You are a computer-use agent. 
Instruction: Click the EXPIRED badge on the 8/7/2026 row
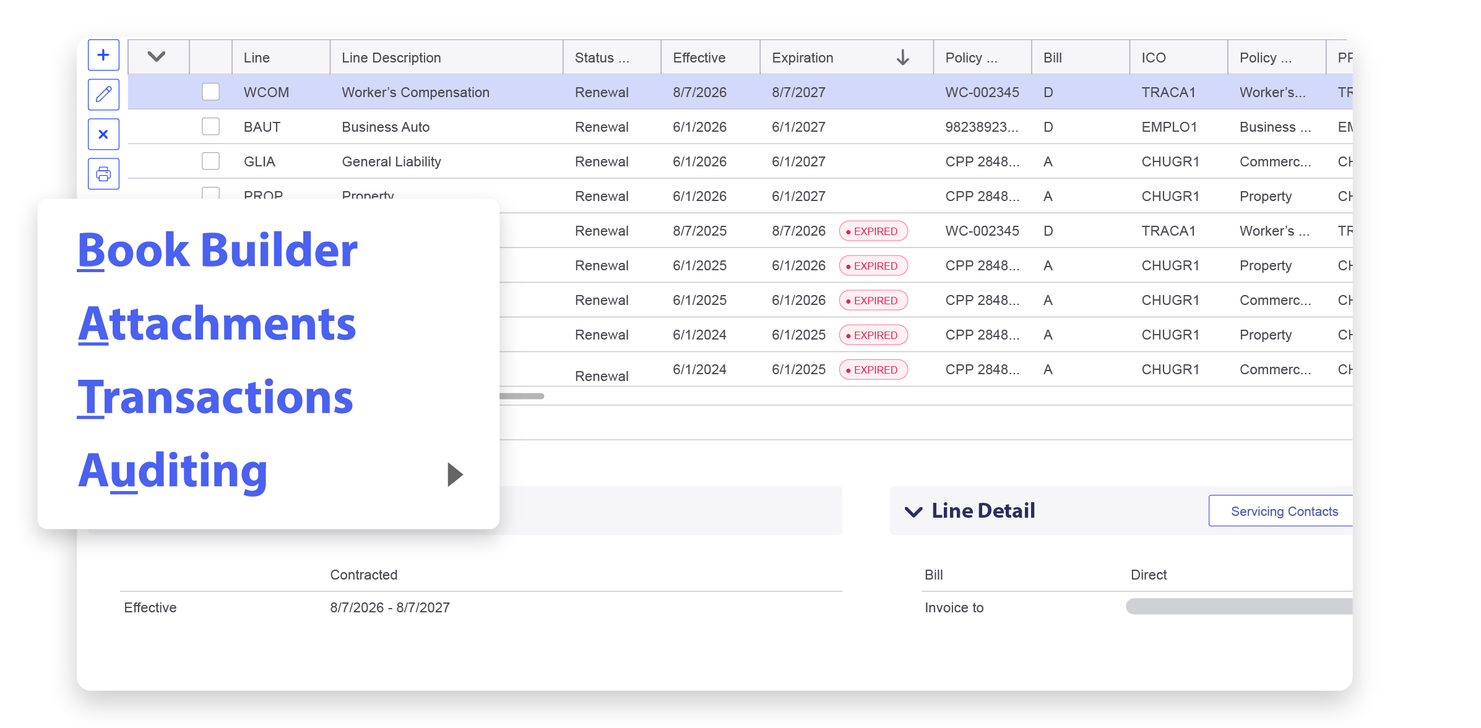873,231
